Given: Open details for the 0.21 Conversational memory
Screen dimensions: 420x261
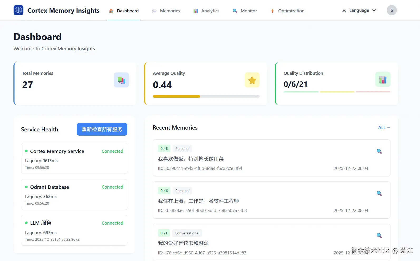Looking at the screenshot, I should point(379,235).
